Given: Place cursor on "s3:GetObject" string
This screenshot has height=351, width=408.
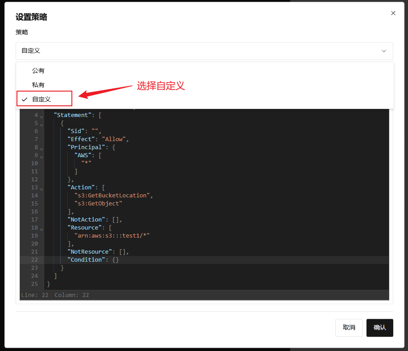Looking at the screenshot, I should coord(98,204).
